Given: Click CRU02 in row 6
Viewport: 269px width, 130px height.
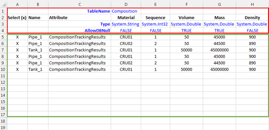Looking at the screenshot, I should point(126,44).
